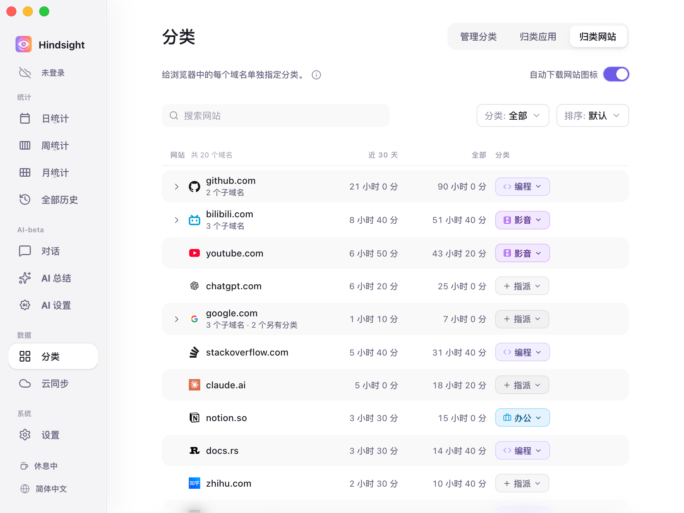Open 对话 chat bubble icon

[25, 251]
